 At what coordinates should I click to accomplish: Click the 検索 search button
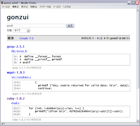(x=70, y=26)
